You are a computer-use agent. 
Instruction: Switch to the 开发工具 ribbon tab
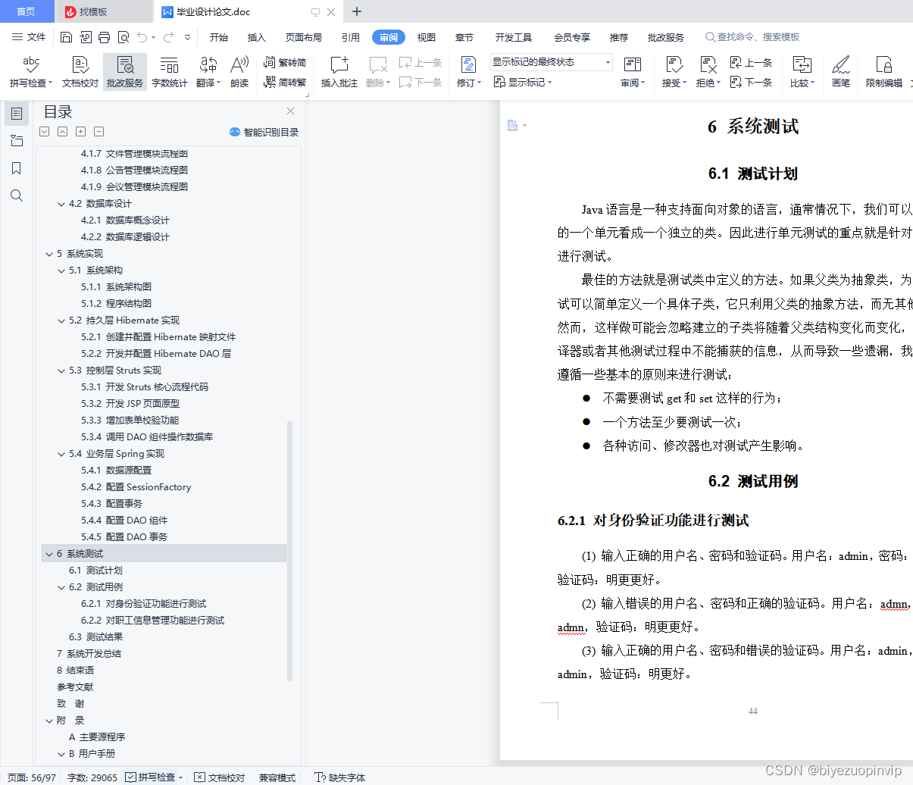514,37
